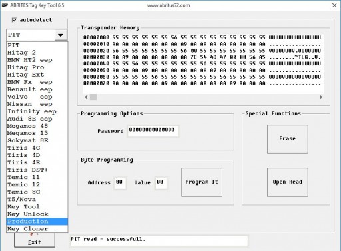Choose Key Unlock entry
This screenshot has width=341, height=251.
[x=37, y=214]
